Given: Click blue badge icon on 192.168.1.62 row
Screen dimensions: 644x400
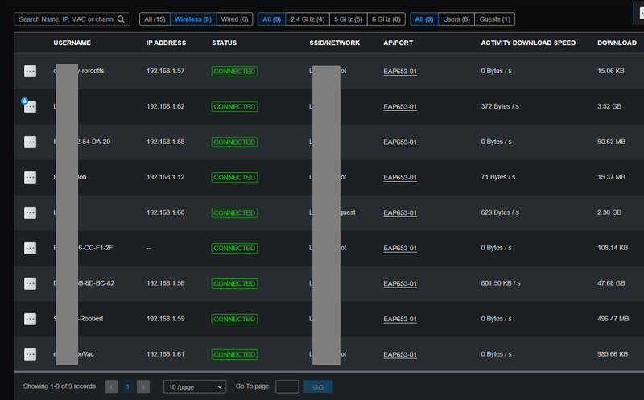Looking at the screenshot, I should tap(24, 101).
